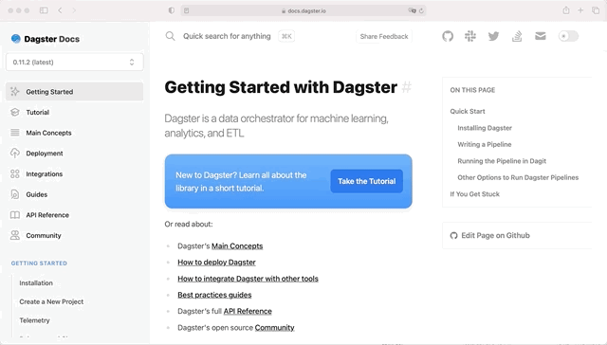Open the Slack icon in header
607x345 pixels.
point(470,36)
